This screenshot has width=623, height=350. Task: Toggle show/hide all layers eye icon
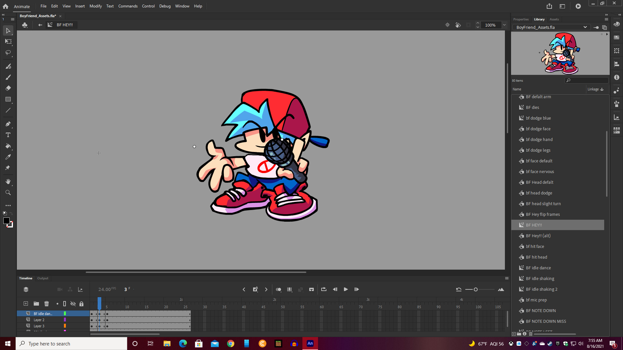click(x=73, y=304)
